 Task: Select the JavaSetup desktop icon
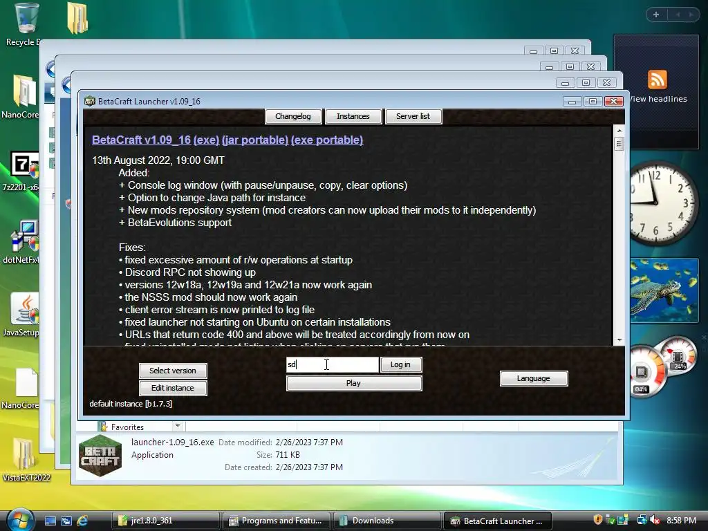pyautogui.click(x=23, y=315)
